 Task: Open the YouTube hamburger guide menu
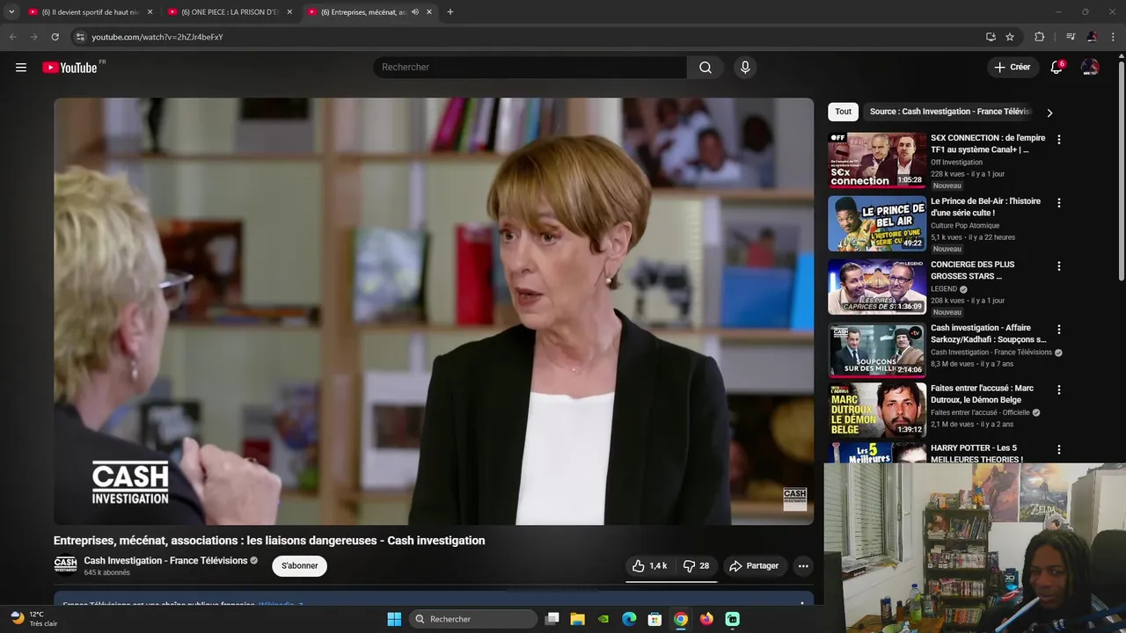point(21,68)
